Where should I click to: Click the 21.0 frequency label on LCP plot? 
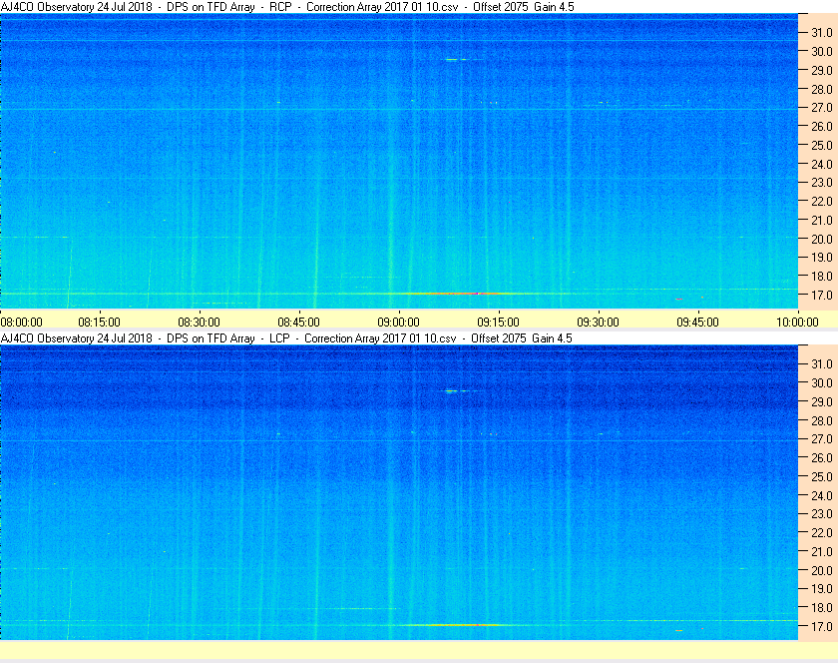822,551
